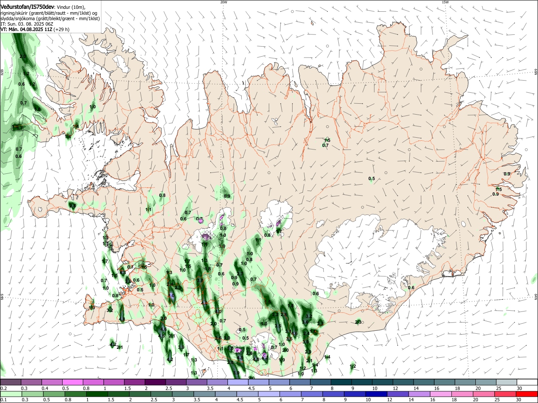The height and width of the screenshot is (403, 538).
Task: Click the teal 12 swatch in top legend row
Action: (403, 382)
